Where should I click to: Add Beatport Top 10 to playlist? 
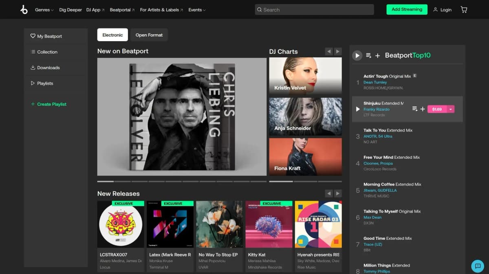click(x=378, y=55)
